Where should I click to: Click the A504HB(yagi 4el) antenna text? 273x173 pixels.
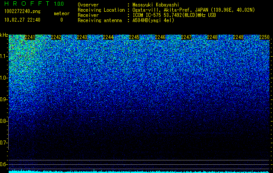153,20
